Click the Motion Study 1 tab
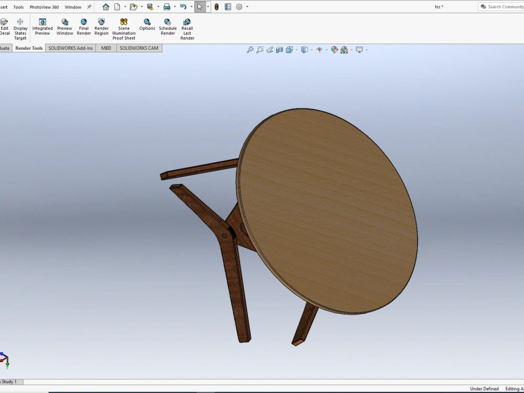524x393 pixels. pyautogui.click(x=8, y=381)
